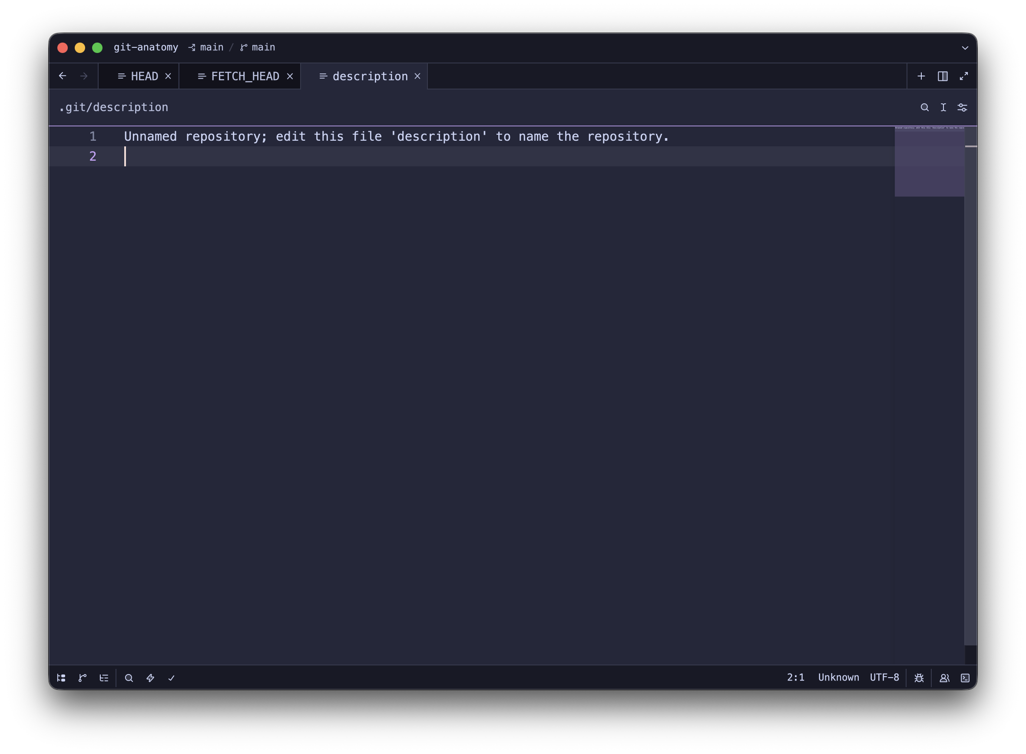Viewport: 1026px width, 754px height.
Task: Open the debugger bug icon in status bar
Action: [919, 678]
